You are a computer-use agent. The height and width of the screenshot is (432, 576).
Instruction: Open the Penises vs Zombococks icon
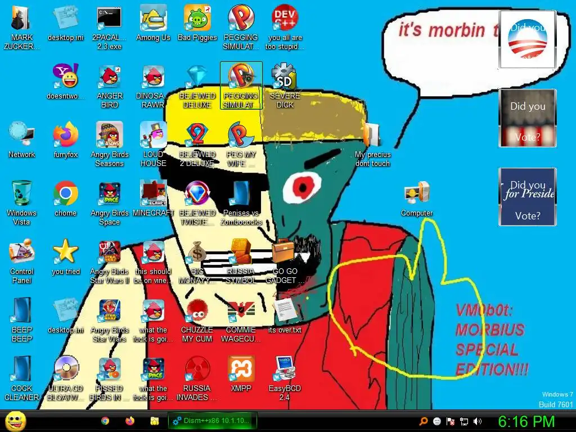click(x=241, y=202)
